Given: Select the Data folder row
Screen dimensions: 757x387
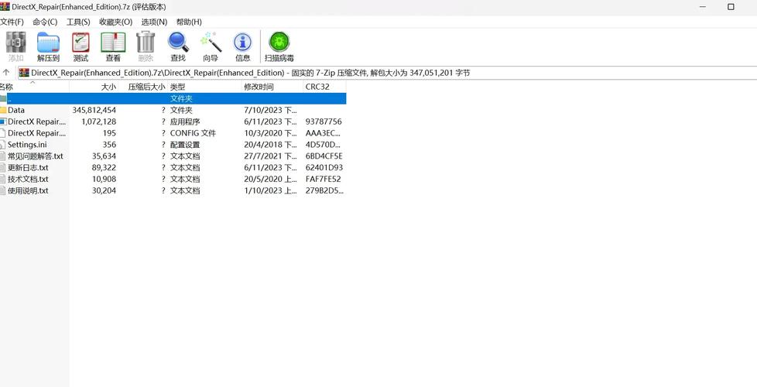Looking at the screenshot, I should [x=173, y=110].
